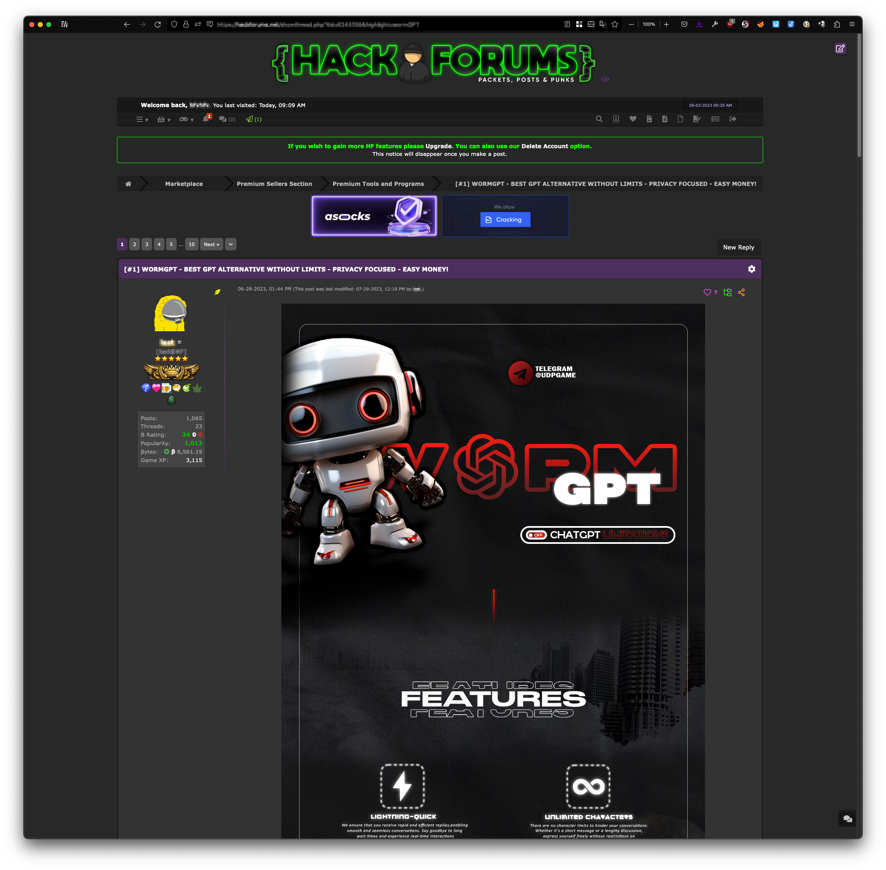
Task: Open Premium Sellers Section breadcrumb link
Action: click(274, 184)
